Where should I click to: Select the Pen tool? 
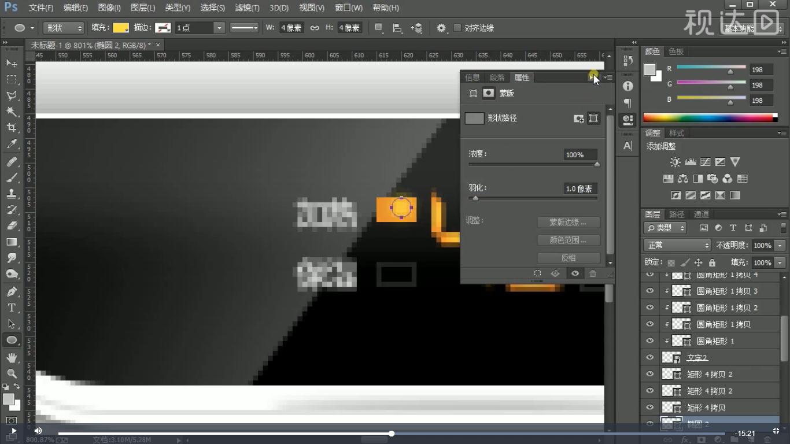pyautogui.click(x=12, y=292)
